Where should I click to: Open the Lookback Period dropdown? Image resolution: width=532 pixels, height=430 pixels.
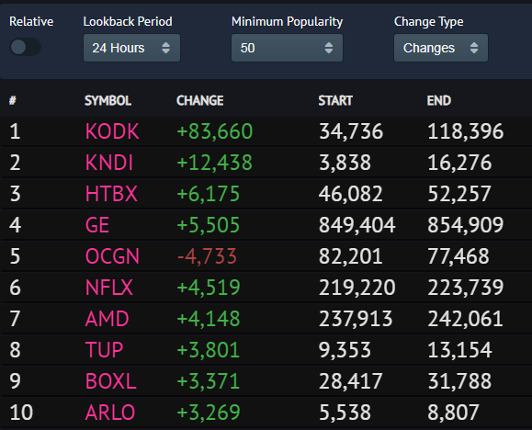tap(131, 48)
